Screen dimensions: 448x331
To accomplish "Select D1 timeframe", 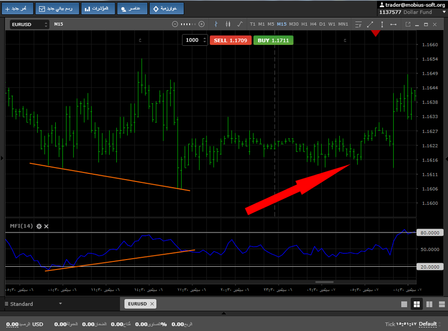I will [322, 24].
